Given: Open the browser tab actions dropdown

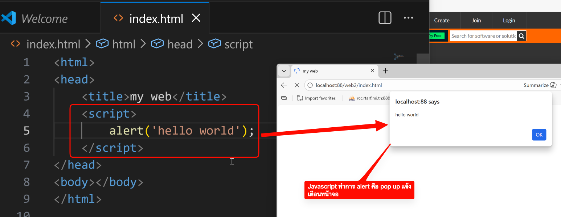Looking at the screenshot, I should pos(284,71).
